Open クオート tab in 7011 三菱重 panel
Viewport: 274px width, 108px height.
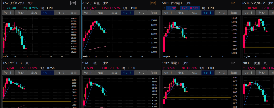coord(249,73)
